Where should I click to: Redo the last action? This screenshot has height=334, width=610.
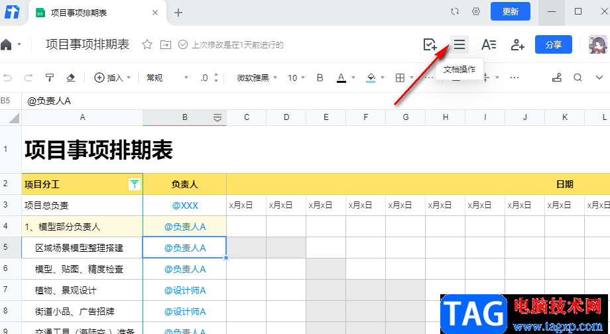[x=29, y=78]
